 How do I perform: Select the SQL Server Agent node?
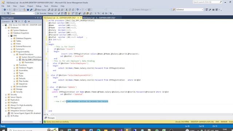point(25,113)
